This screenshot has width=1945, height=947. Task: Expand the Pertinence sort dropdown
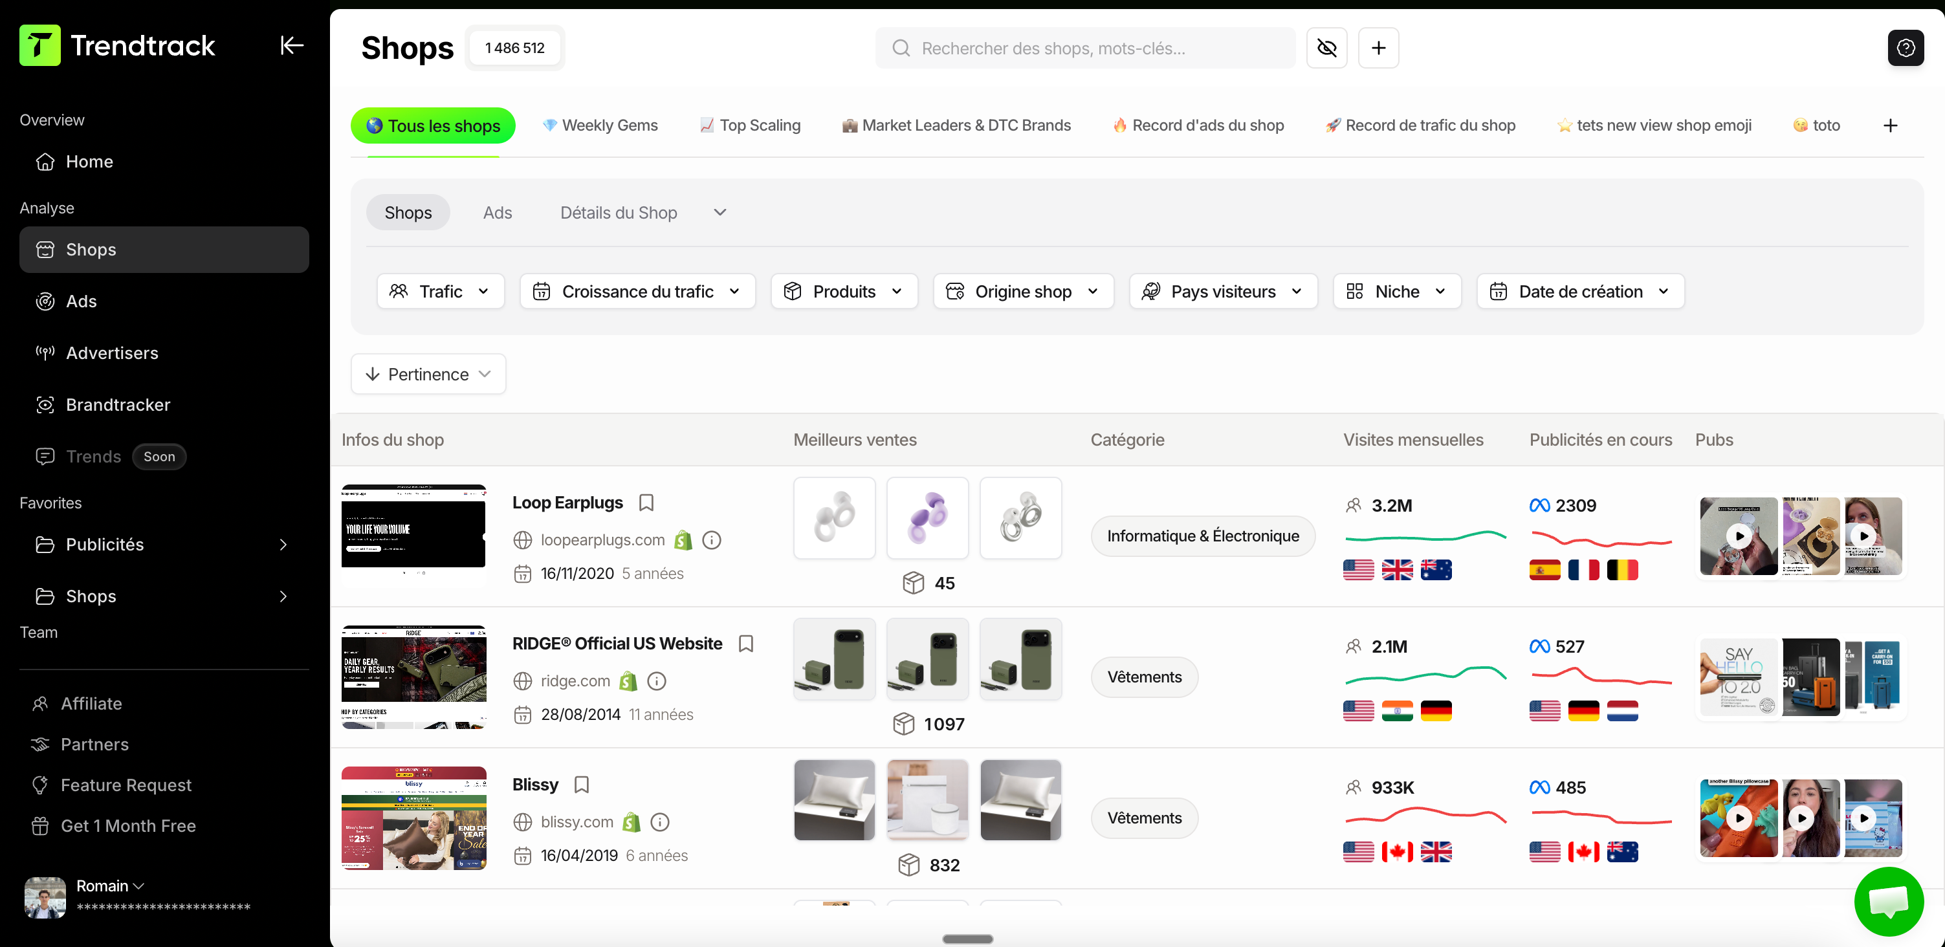pyautogui.click(x=428, y=375)
